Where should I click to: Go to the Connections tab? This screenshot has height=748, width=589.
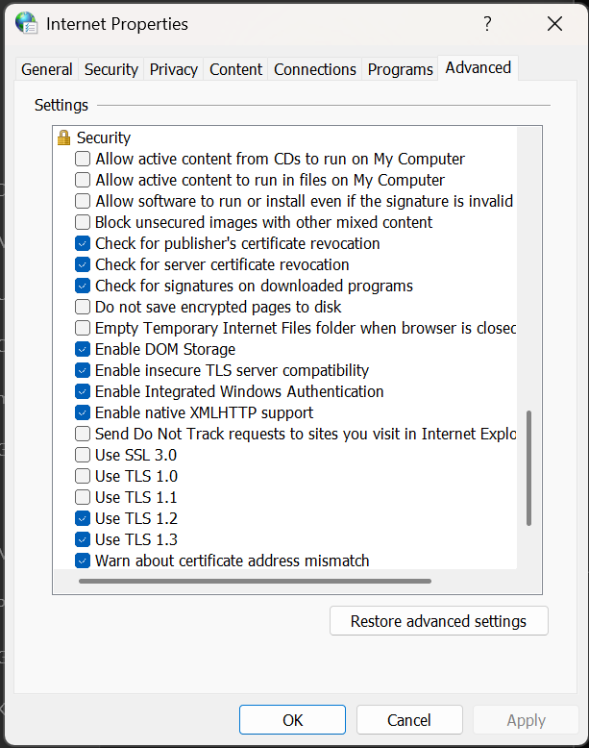click(315, 69)
